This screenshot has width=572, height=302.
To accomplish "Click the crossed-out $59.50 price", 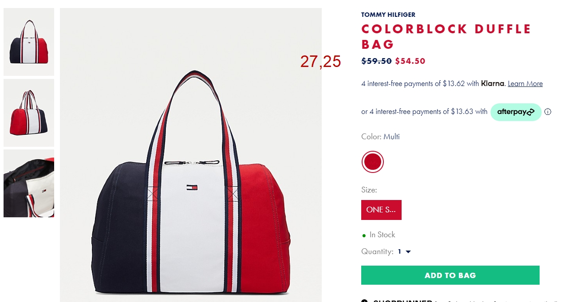I will 376,61.
